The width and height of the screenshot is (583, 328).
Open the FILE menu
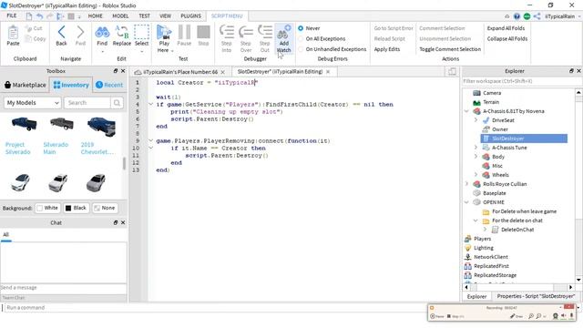pos(12,16)
